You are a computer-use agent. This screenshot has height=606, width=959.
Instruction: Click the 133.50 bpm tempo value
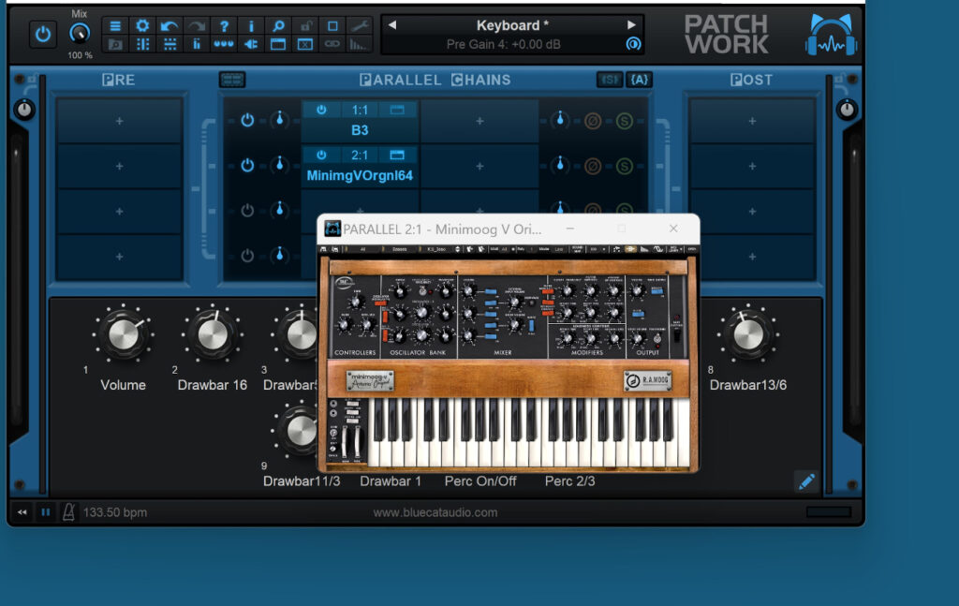coord(115,512)
